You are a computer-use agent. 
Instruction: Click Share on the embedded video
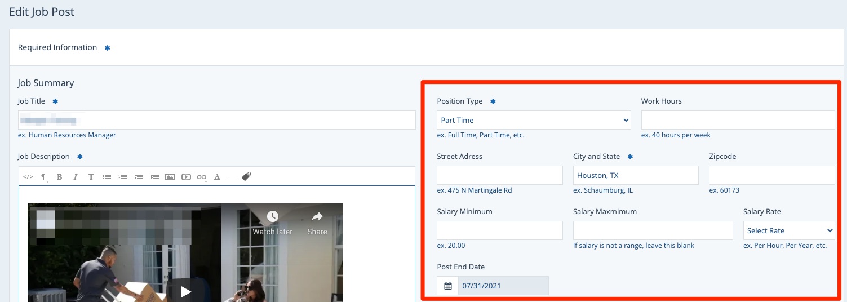click(x=317, y=223)
